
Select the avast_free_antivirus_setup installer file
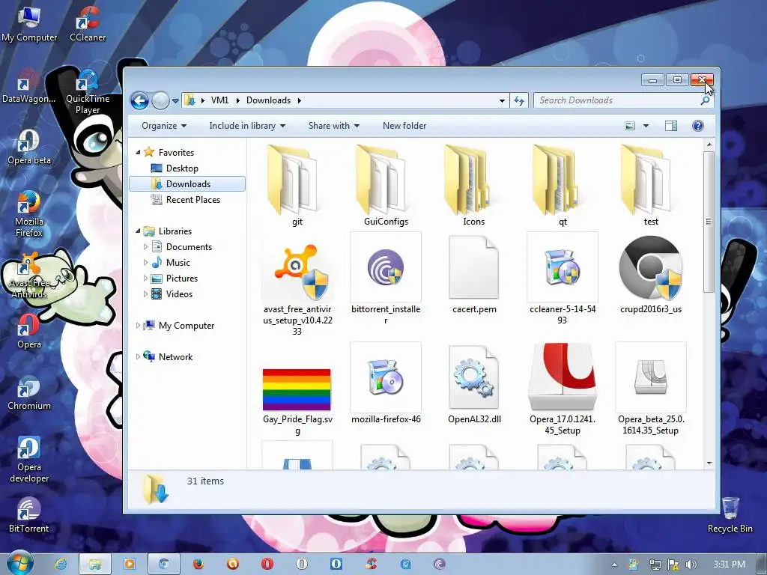point(297,285)
